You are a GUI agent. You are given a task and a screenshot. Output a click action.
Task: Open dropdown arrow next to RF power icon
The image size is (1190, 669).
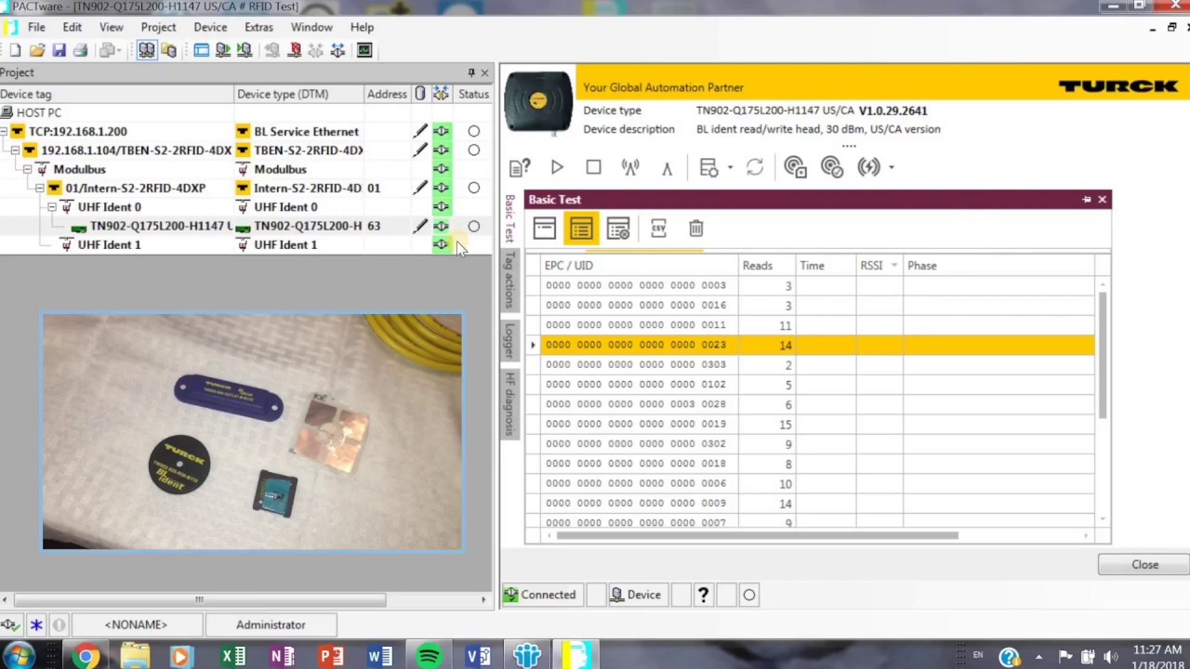(891, 168)
